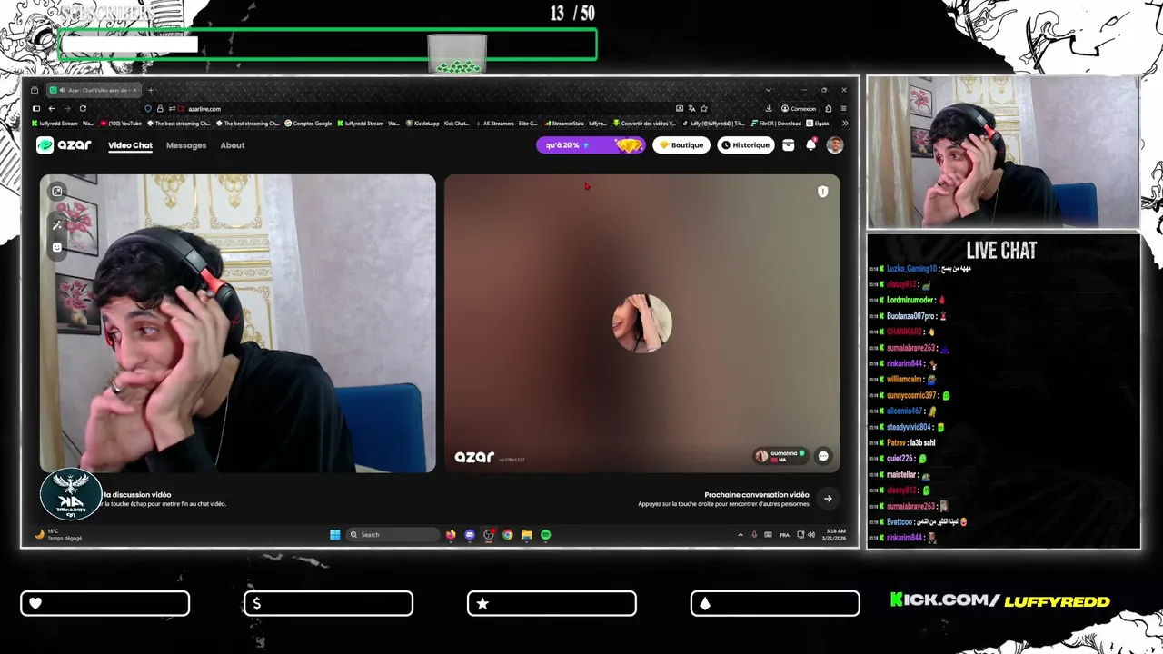Click the browser forward arrow
1163x654 pixels.
tap(66, 109)
